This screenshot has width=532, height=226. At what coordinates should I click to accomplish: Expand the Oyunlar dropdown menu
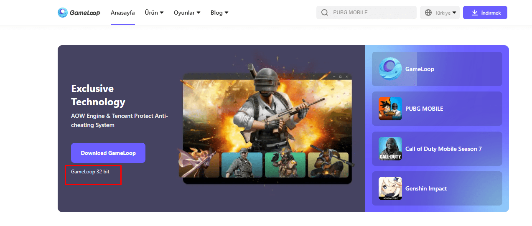pos(187,13)
